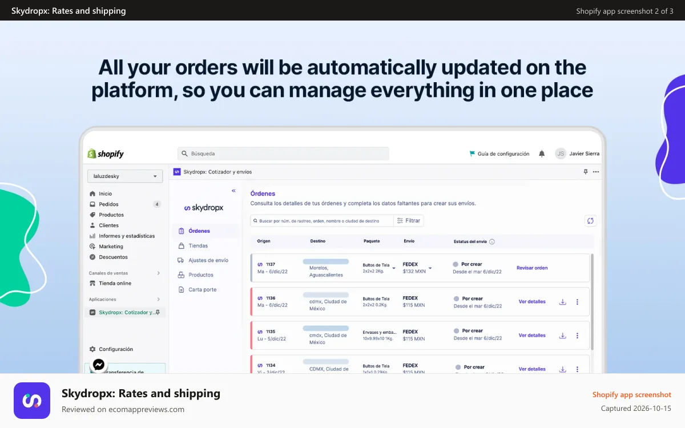Click the Productos box icon in Skydropx menu
This screenshot has height=428, width=685.
pos(181,275)
